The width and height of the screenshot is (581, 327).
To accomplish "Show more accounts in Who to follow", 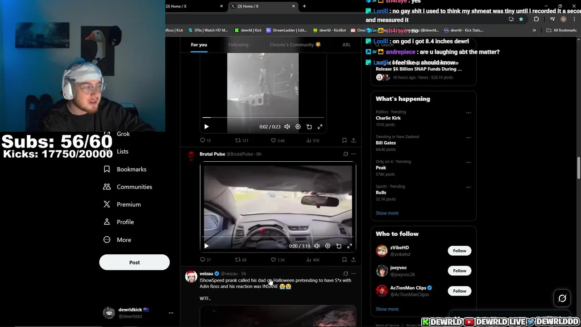I will click(387, 309).
